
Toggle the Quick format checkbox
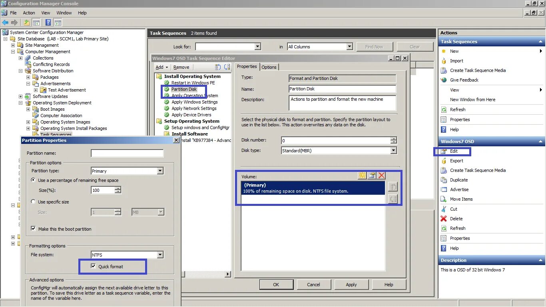coord(93,266)
